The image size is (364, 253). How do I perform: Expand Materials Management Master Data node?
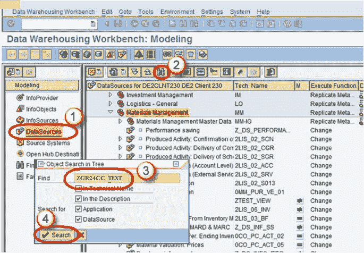pos(120,121)
